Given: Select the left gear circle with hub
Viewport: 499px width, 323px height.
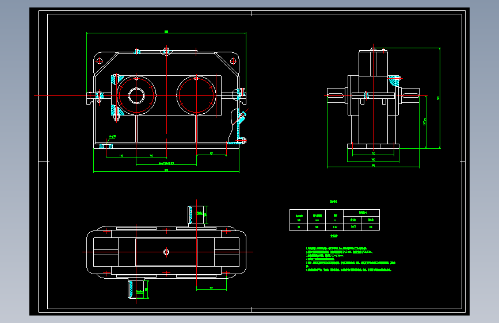Looking at the screenshot, I should (x=136, y=95).
